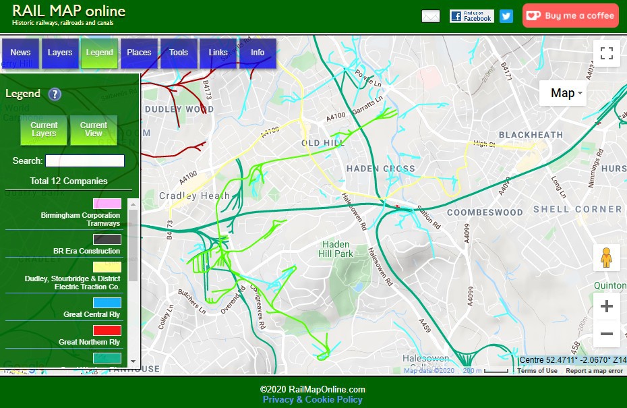Open the Places menu

tap(140, 53)
